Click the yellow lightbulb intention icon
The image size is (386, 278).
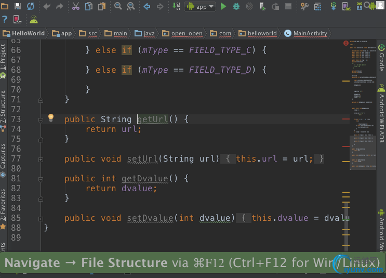pyautogui.click(x=51, y=118)
